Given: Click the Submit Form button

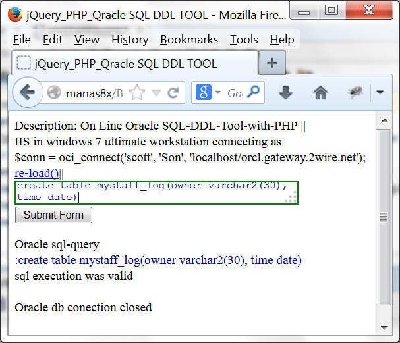Looking at the screenshot, I should 53,215.
